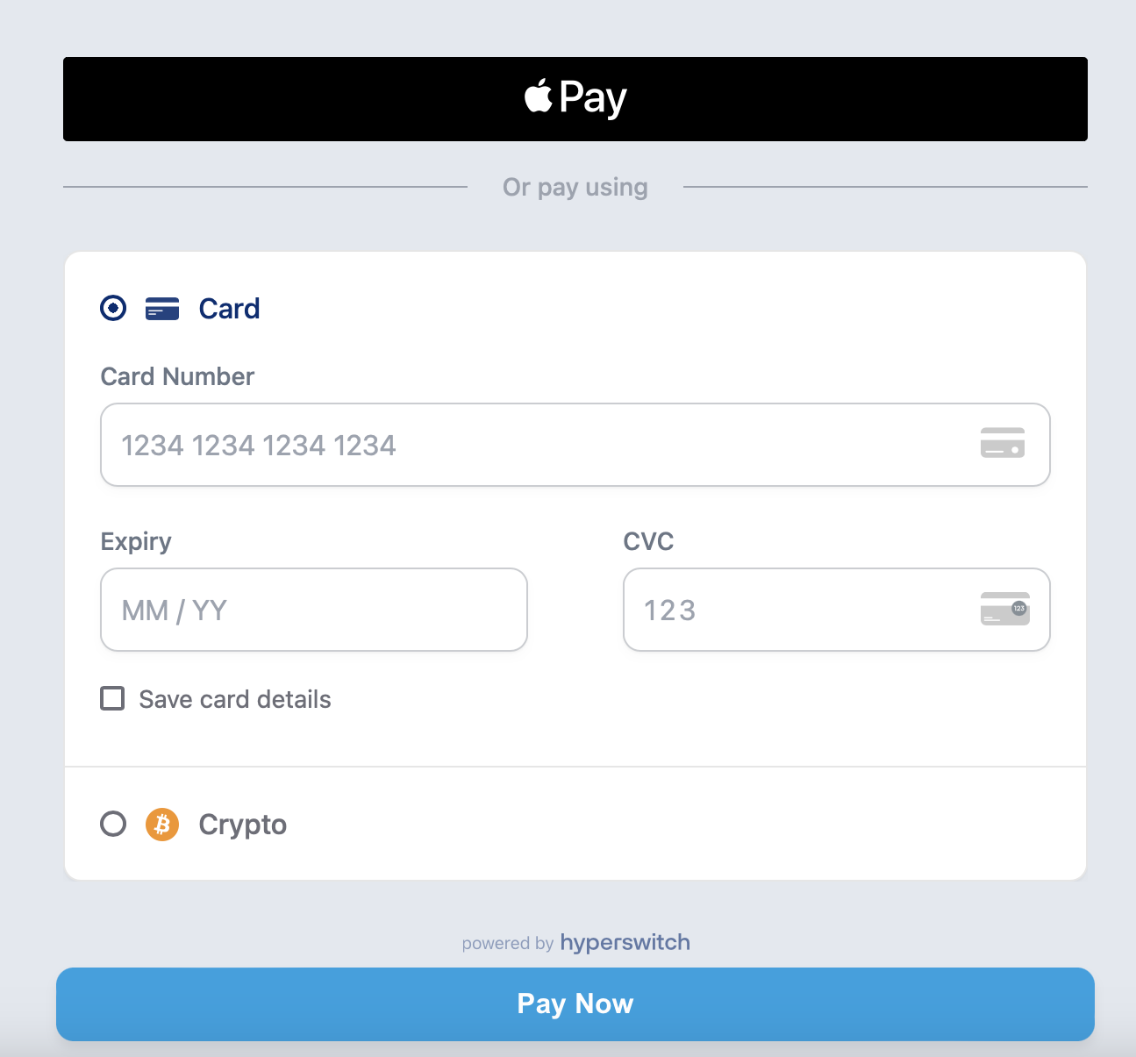Focus the Expiry MM / YY field
Viewport: 1136px width, 1057px height.
point(313,610)
